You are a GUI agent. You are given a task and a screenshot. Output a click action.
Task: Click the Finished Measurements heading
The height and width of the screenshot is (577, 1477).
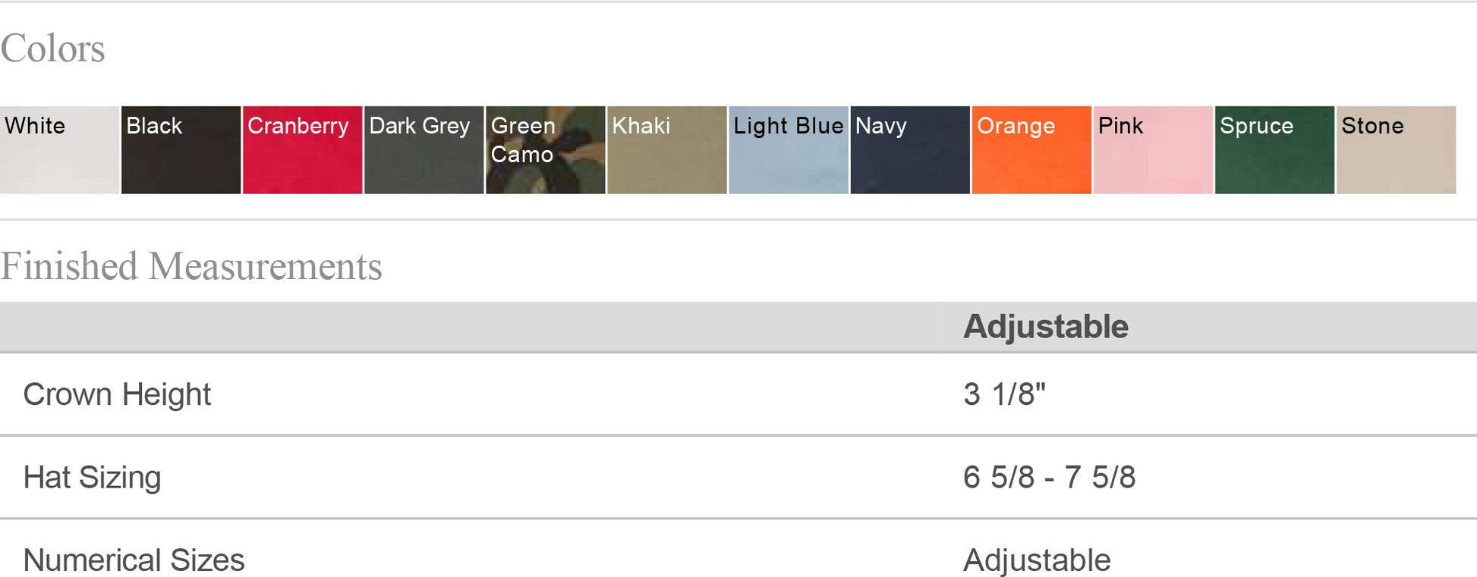point(191,266)
